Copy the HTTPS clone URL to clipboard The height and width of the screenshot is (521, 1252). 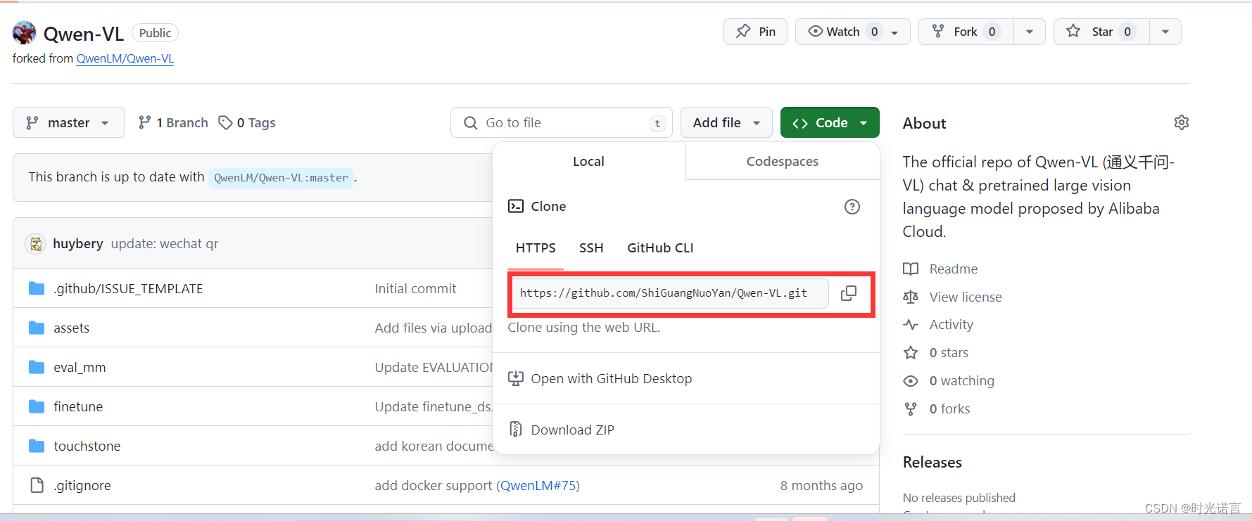click(849, 293)
